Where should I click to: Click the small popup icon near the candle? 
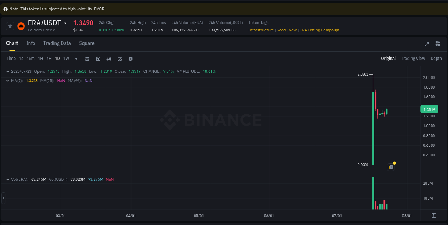pos(390,167)
